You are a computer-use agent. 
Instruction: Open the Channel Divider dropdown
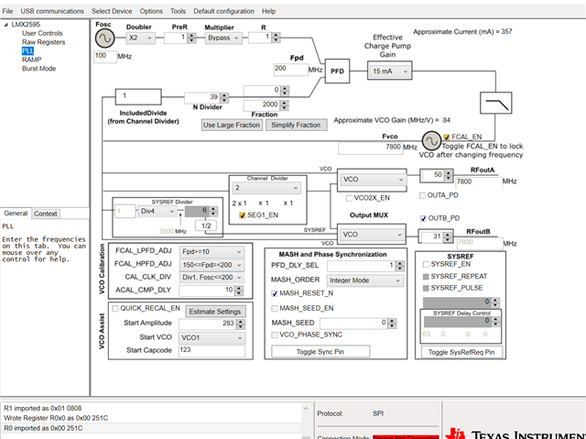(266, 188)
